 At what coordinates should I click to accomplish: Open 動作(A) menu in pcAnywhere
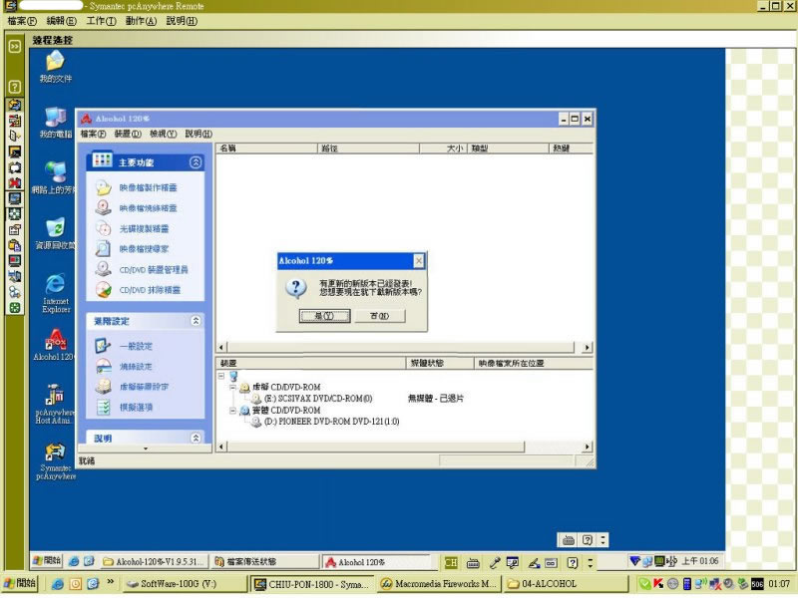tap(141, 21)
